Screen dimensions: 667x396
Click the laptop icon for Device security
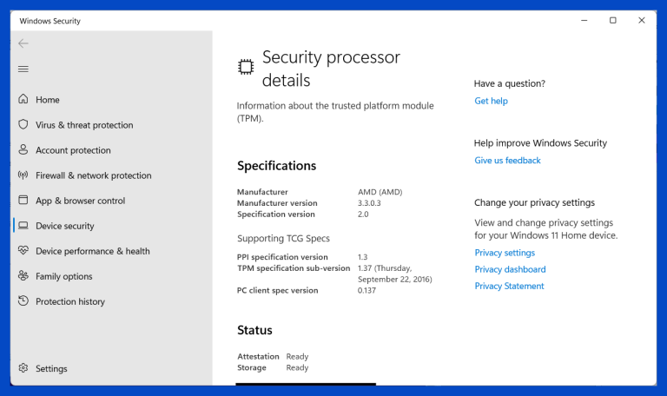(23, 226)
